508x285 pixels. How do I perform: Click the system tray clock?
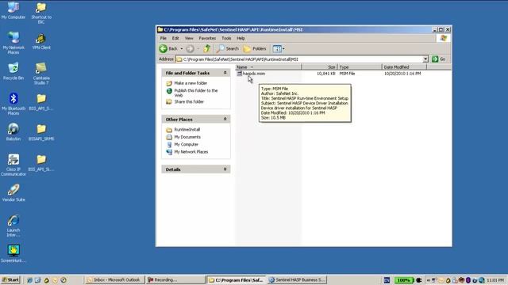coord(495,280)
